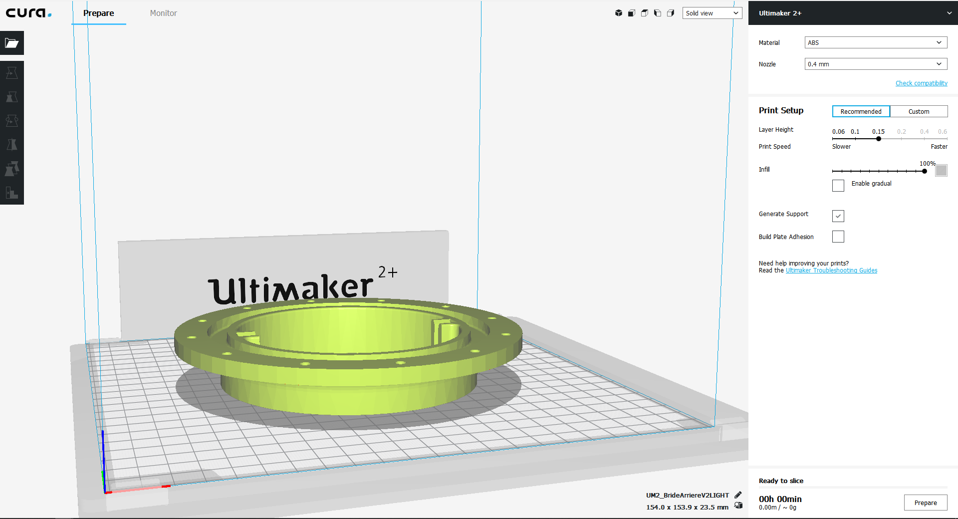Viewport: 958px width, 519px height.
Task: Click the job name UM2_BrideArriereV2LIGHT
Action: tap(688, 495)
